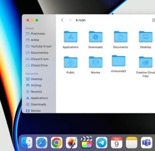Image resolution: width=155 pixels, height=151 pixels.
Task: Open YouTube K-tuin sidebar folder
Action: 39,46
